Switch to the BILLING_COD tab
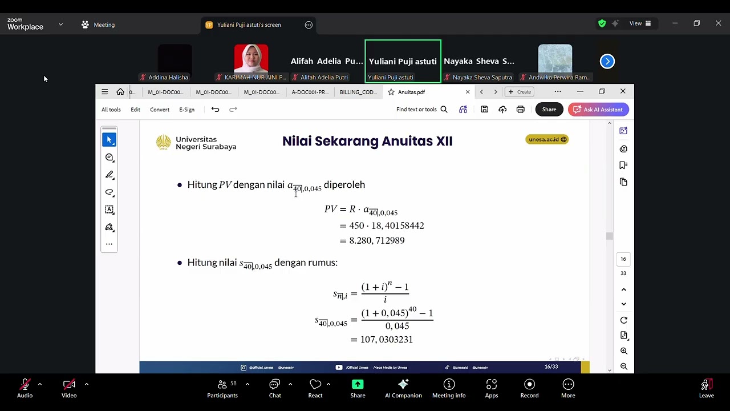Viewport: 730px width, 411px height. click(358, 92)
